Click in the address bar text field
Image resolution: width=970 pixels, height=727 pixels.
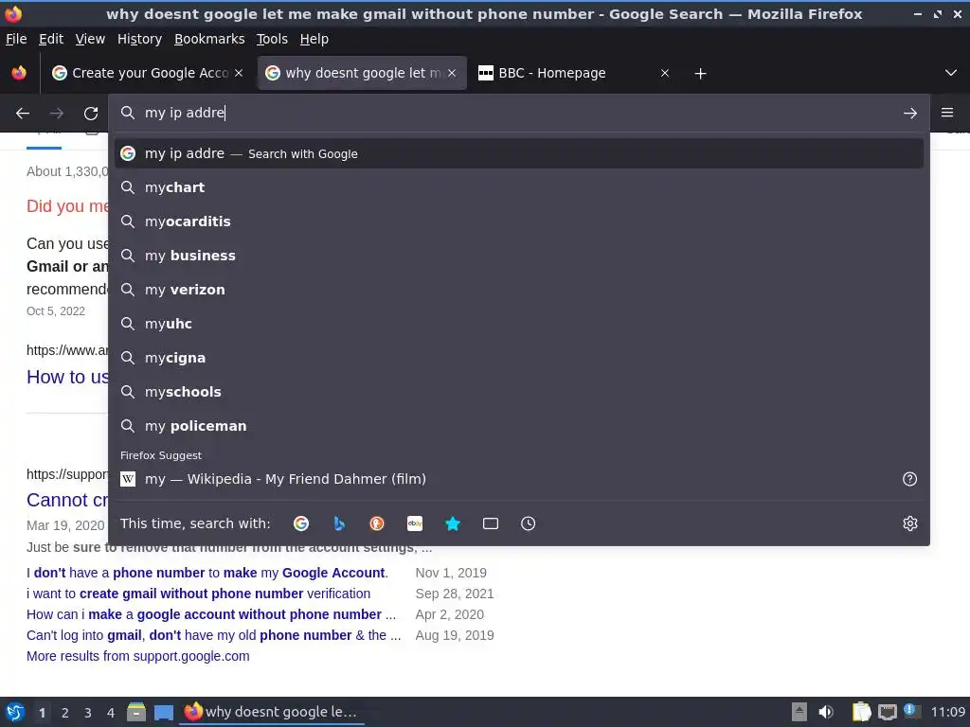click(x=518, y=113)
